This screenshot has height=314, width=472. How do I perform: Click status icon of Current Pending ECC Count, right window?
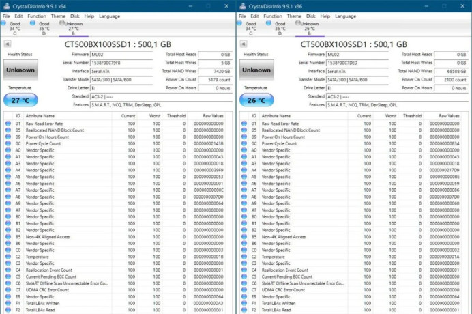244,276
